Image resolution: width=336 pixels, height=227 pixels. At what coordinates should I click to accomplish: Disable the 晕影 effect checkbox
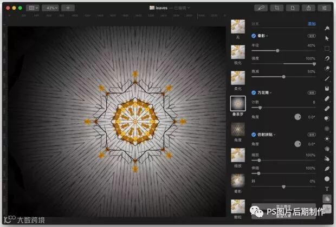[254, 36]
